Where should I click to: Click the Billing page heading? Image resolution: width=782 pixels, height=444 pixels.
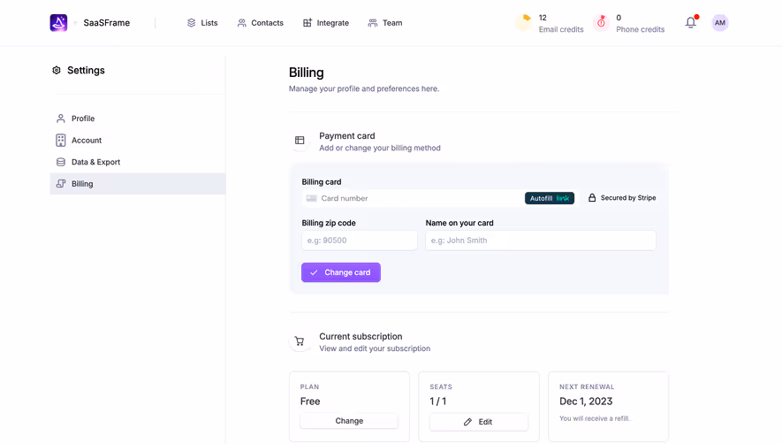pyautogui.click(x=307, y=73)
